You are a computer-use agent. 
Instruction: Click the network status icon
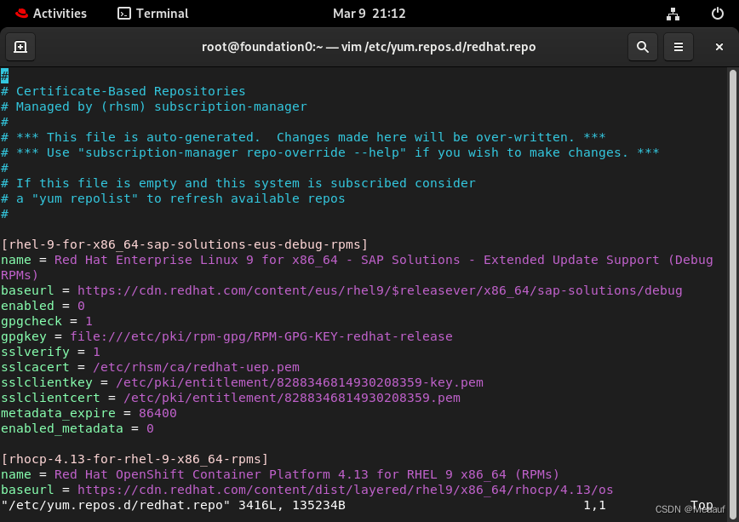(x=673, y=14)
